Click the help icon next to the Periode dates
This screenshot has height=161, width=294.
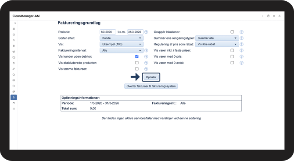tap(146, 32)
